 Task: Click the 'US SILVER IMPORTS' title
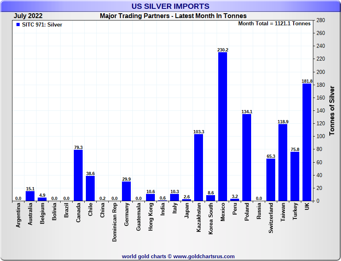[x=170, y=6]
